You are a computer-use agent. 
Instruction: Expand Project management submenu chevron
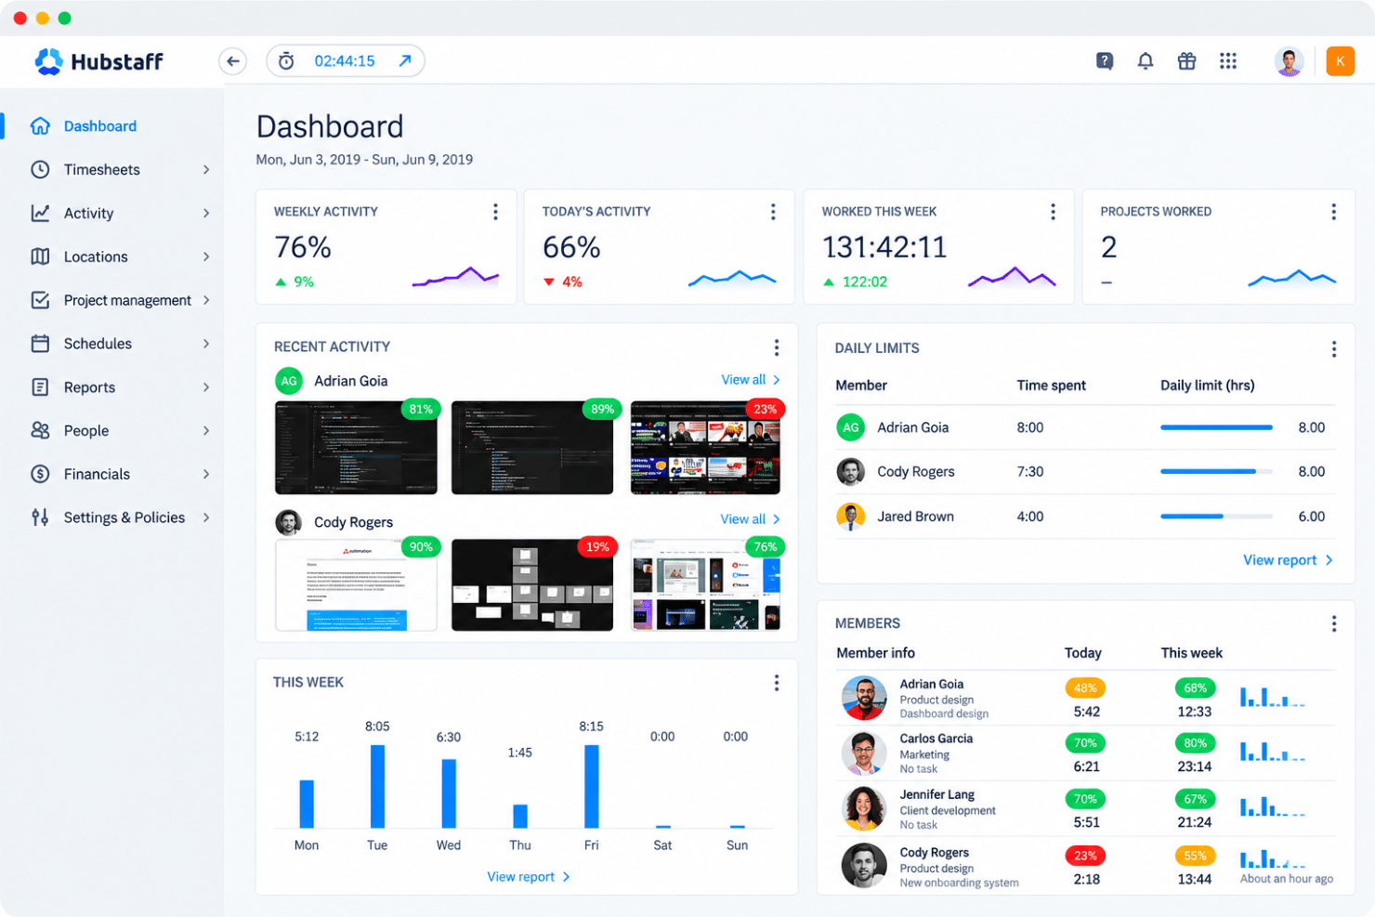click(206, 300)
